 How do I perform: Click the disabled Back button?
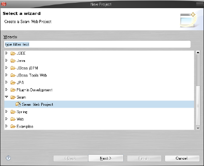[70, 158]
